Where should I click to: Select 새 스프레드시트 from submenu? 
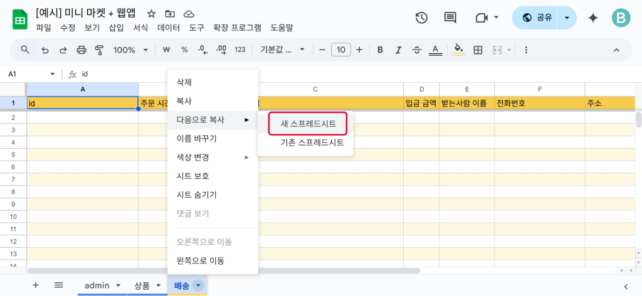pos(308,124)
